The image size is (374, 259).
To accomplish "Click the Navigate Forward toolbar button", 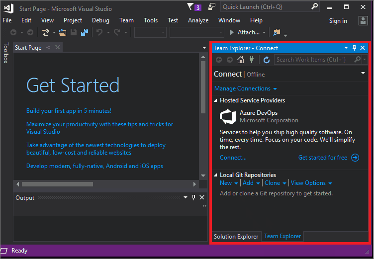I will [30, 32].
